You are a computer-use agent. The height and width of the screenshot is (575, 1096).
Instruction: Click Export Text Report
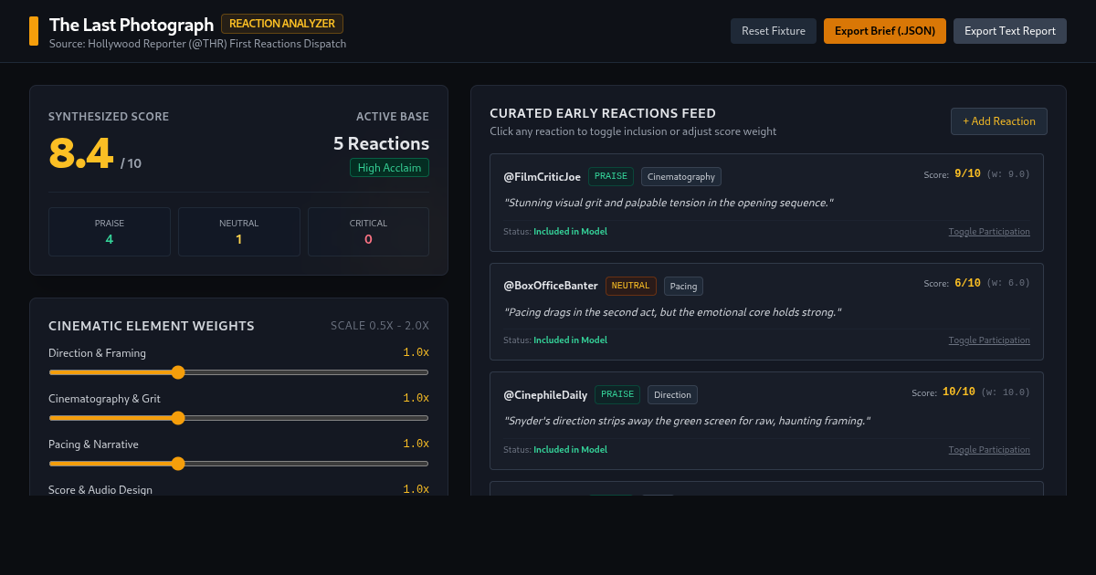point(1010,31)
